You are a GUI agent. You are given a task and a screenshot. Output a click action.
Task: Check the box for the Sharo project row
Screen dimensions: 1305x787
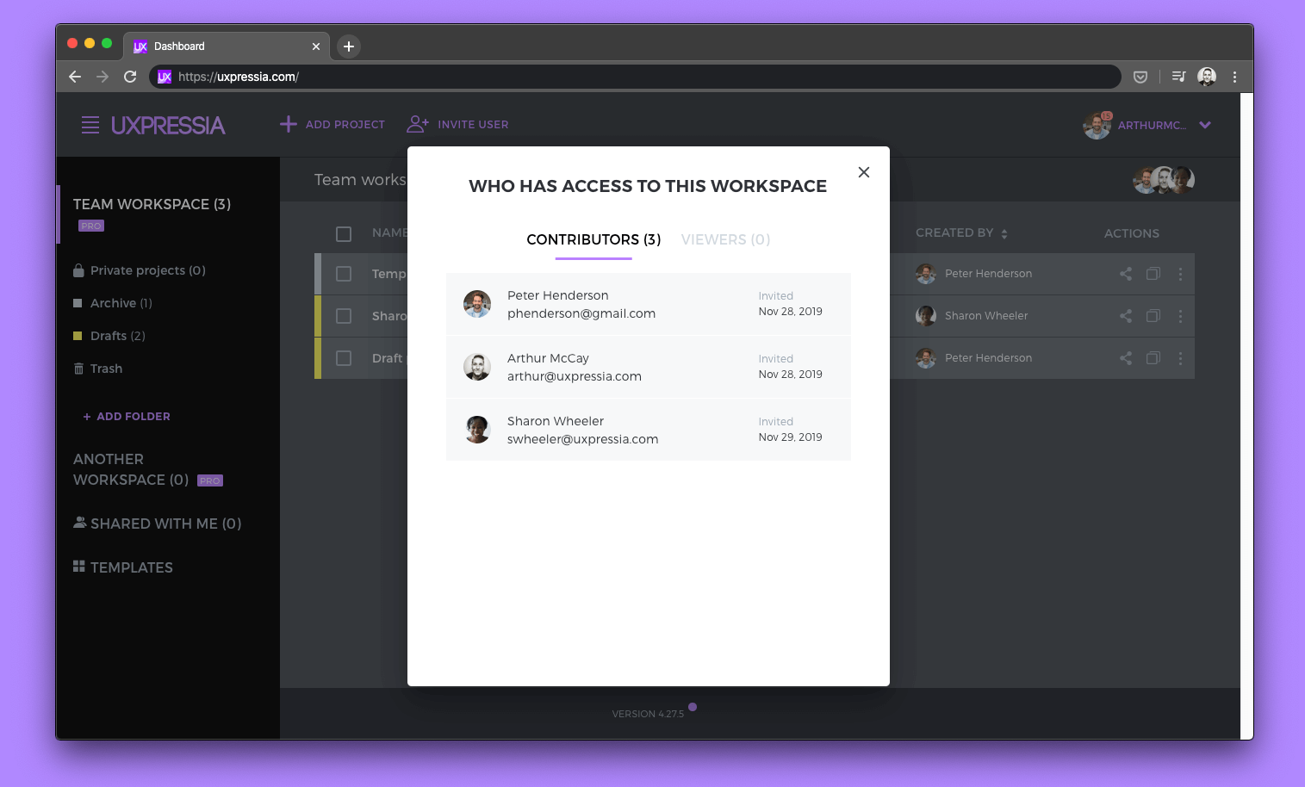344,316
